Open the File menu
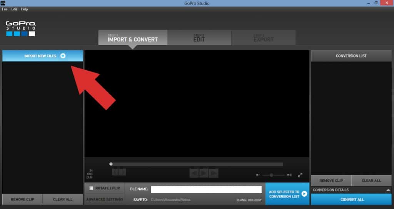 tap(5, 9)
